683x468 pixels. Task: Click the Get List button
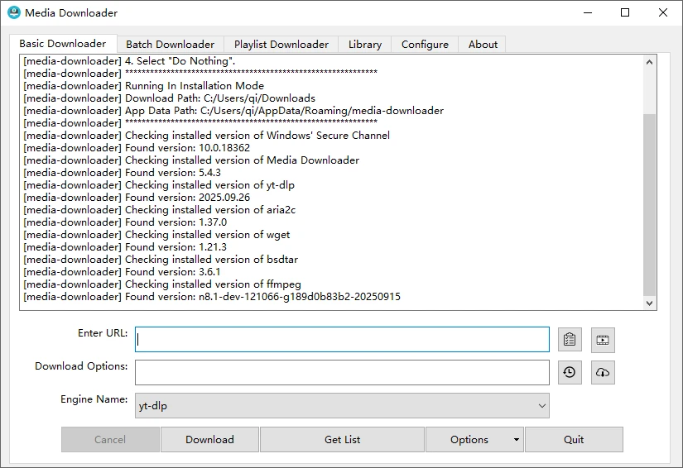(x=342, y=440)
